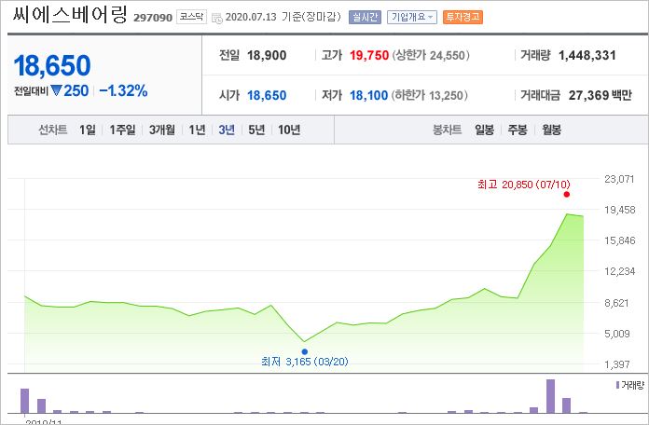Click the stock code 297090
649x425 pixels.
pyautogui.click(x=153, y=18)
